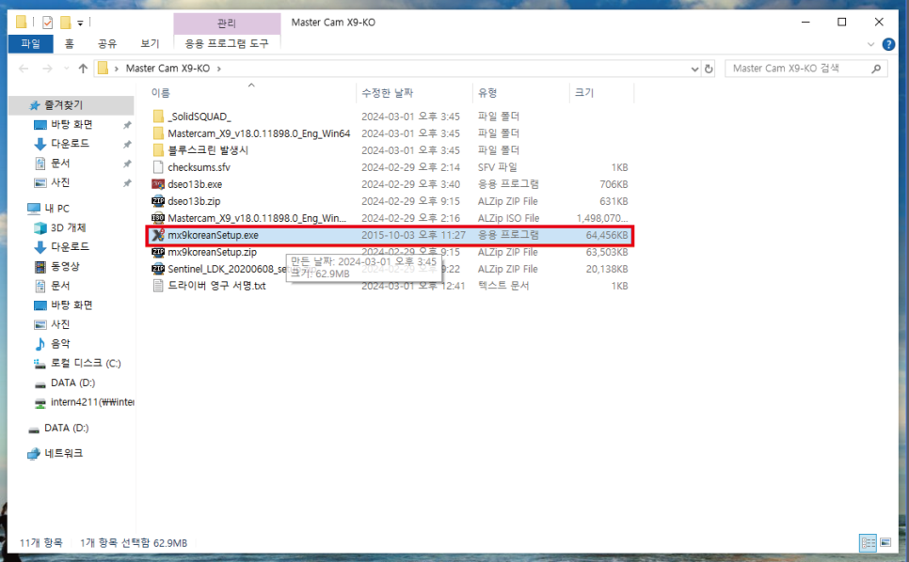Refresh the current folder view
Image resolution: width=909 pixels, height=562 pixels.
[709, 69]
